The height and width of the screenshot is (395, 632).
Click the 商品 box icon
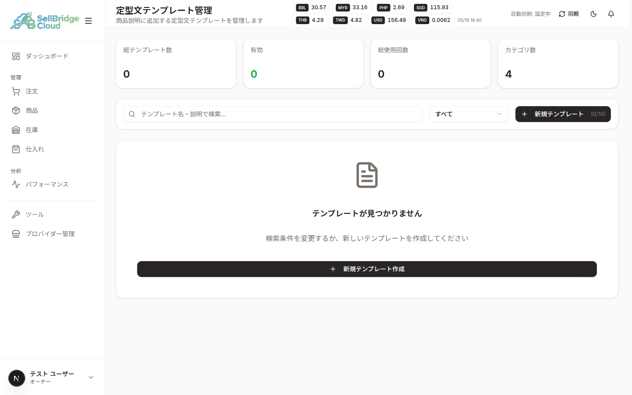(x=16, y=111)
